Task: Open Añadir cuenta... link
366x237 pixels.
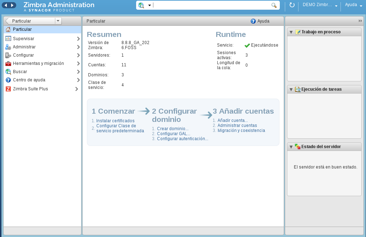Action: [233, 120]
